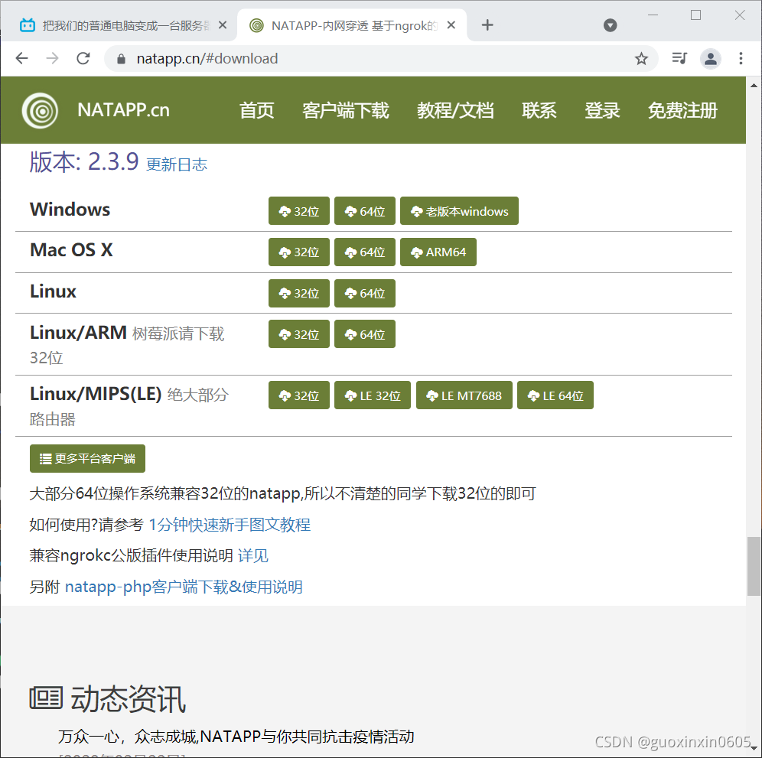Viewport: 762px width, 758px height.
Task: Bookmark this page with the star icon
Action: [641, 59]
